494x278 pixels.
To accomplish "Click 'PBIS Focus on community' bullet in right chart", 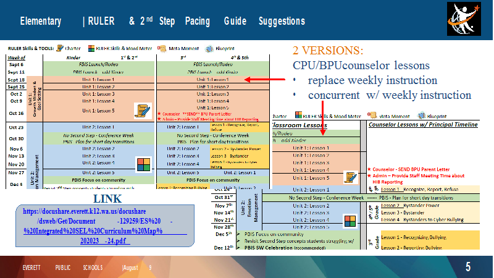I will (274, 234).
